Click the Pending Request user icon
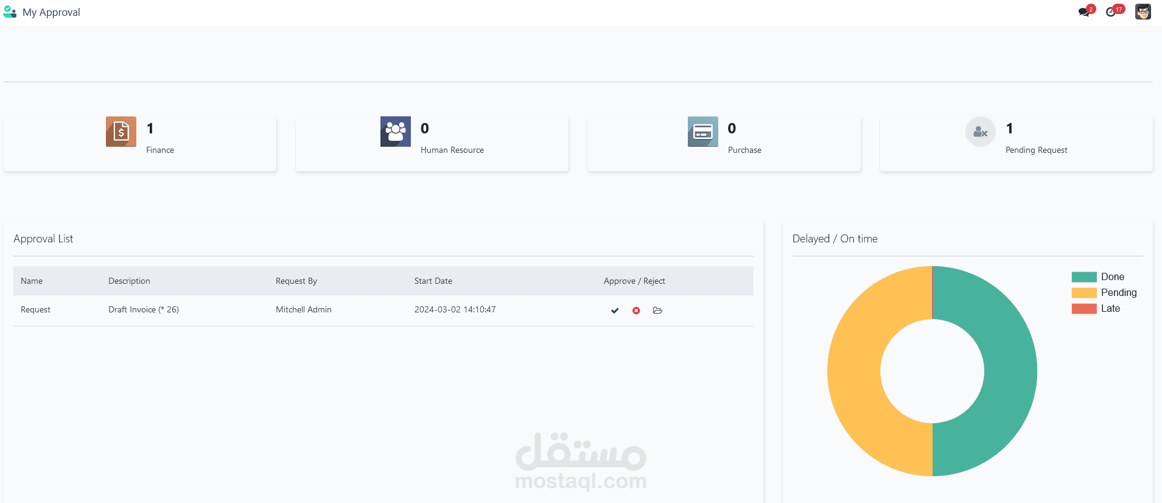 [981, 132]
